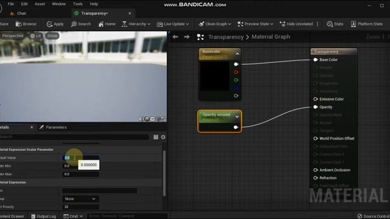Click the console command input field
Screen dimensions: 390x219
[x=127, y=216]
